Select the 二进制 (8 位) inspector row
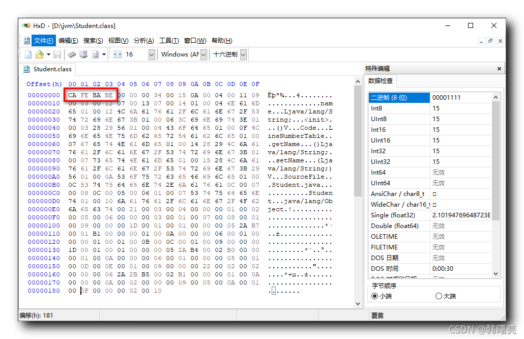This screenshot has height=339, width=524. (x=430, y=98)
